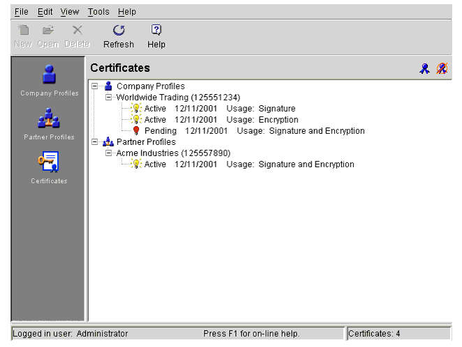Open the View menu

point(70,12)
